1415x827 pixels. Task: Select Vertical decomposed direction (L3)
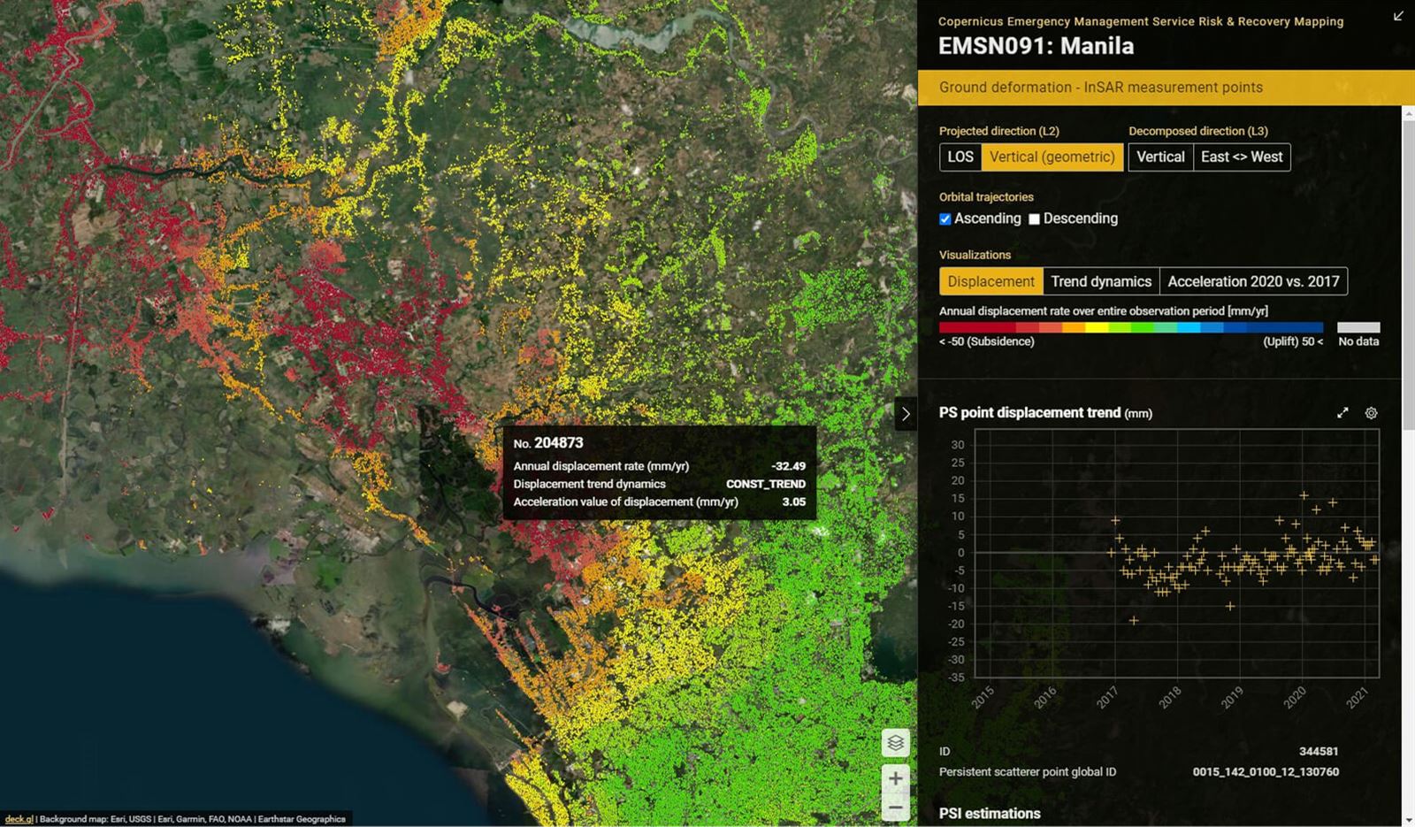click(1160, 157)
